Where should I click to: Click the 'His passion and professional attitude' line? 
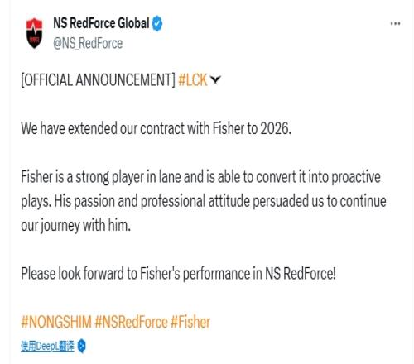[x=204, y=201]
